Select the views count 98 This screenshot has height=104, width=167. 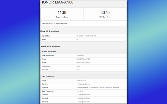click(77, 39)
